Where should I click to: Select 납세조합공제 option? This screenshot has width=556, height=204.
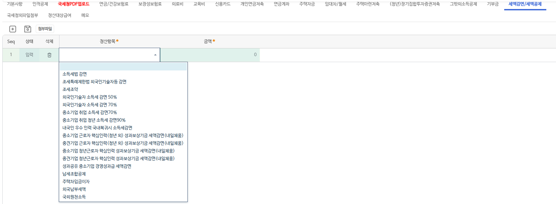click(123, 174)
